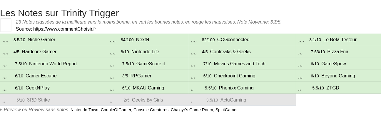
Task: Open the Niche Gamer review
Action: [41, 40]
